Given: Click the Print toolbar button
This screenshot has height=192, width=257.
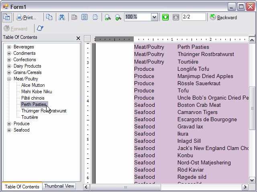Looking at the screenshot, I should 26,17.
